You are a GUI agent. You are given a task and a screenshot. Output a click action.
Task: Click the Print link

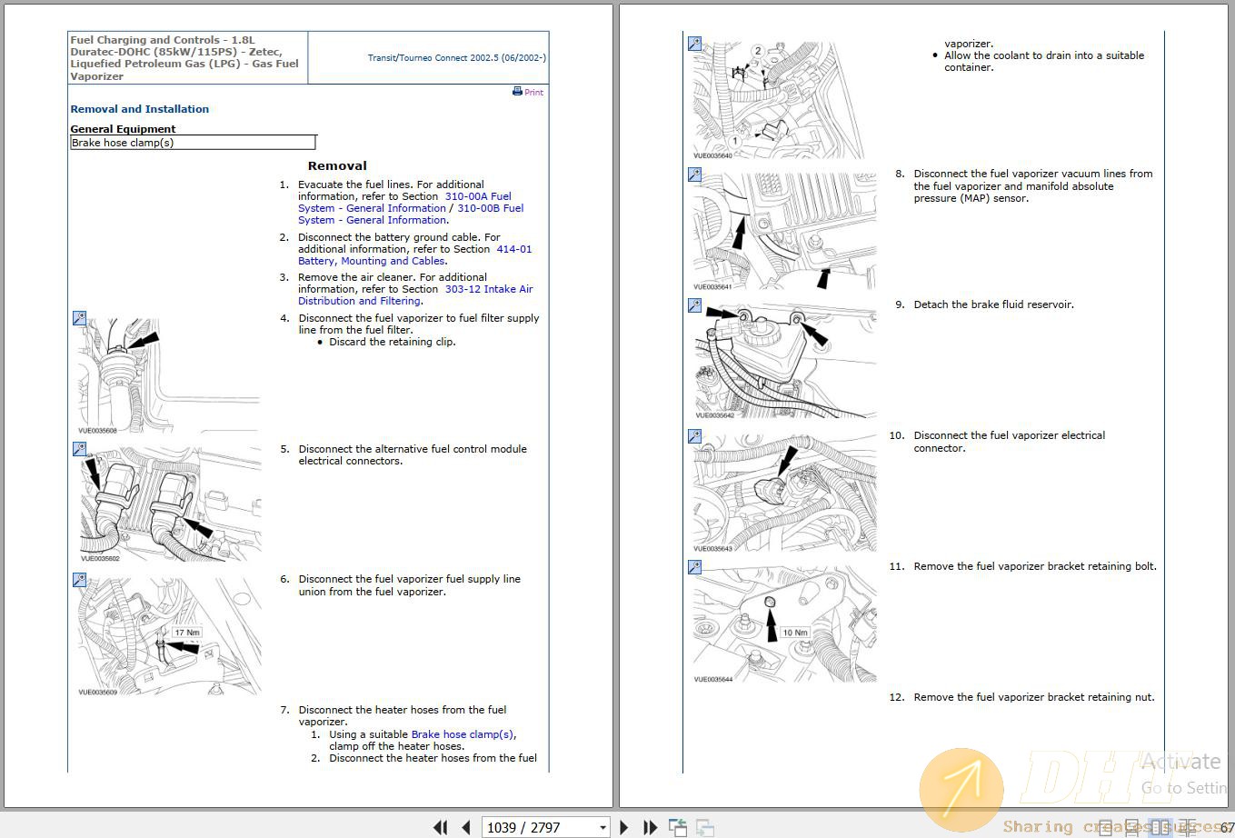click(x=533, y=92)
